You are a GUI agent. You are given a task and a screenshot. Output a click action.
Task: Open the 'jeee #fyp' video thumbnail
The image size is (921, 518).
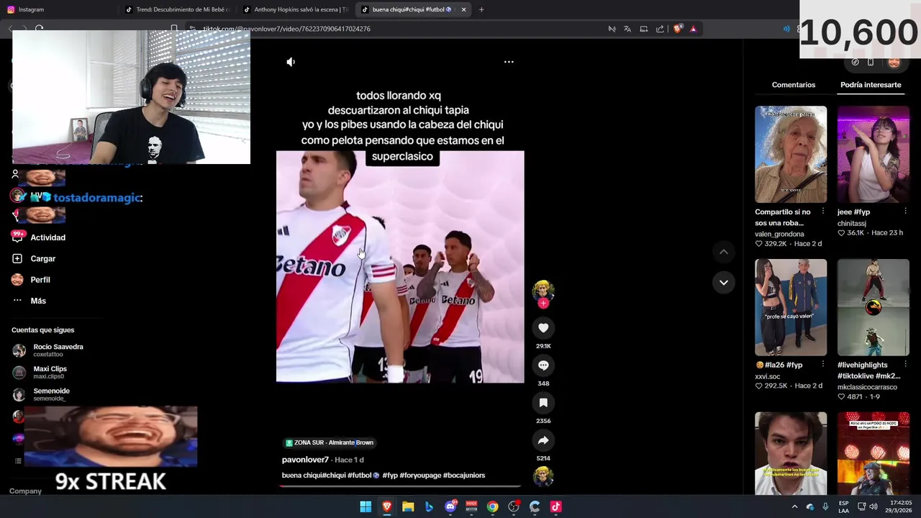pyautogui.click(x=873, y=155)
